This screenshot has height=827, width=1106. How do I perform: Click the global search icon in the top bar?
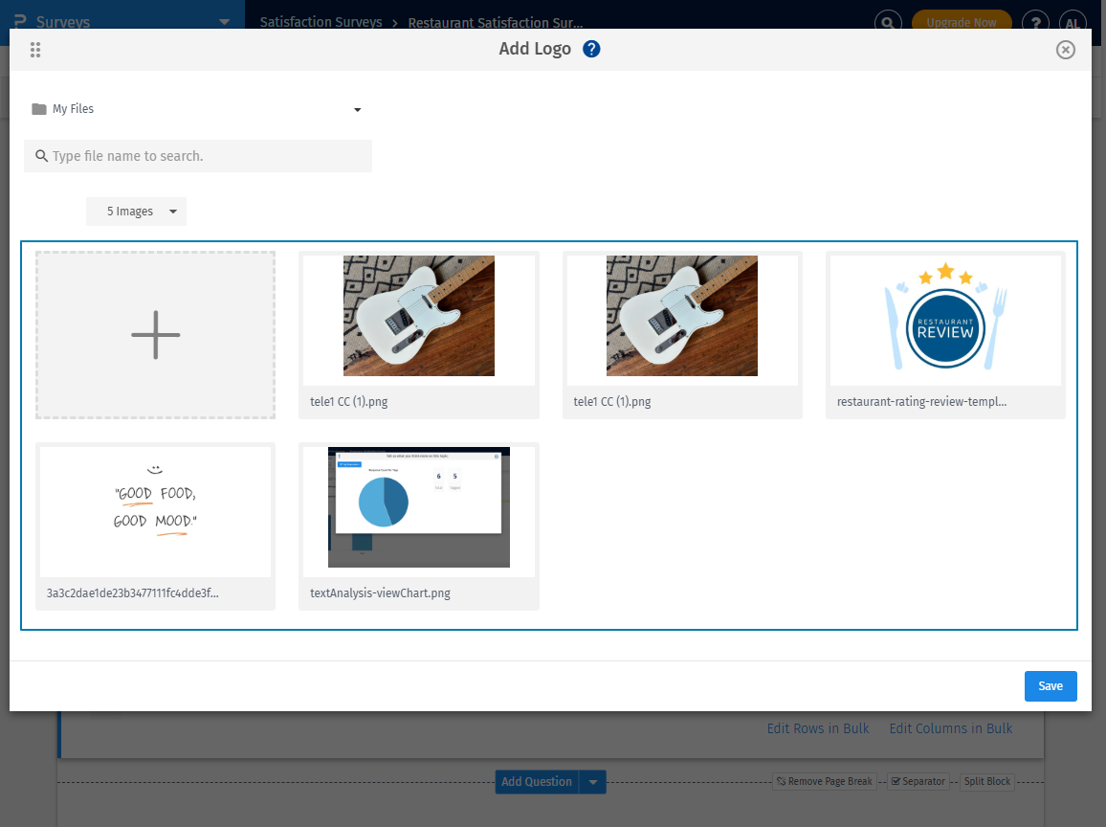[x=888, y=22]
